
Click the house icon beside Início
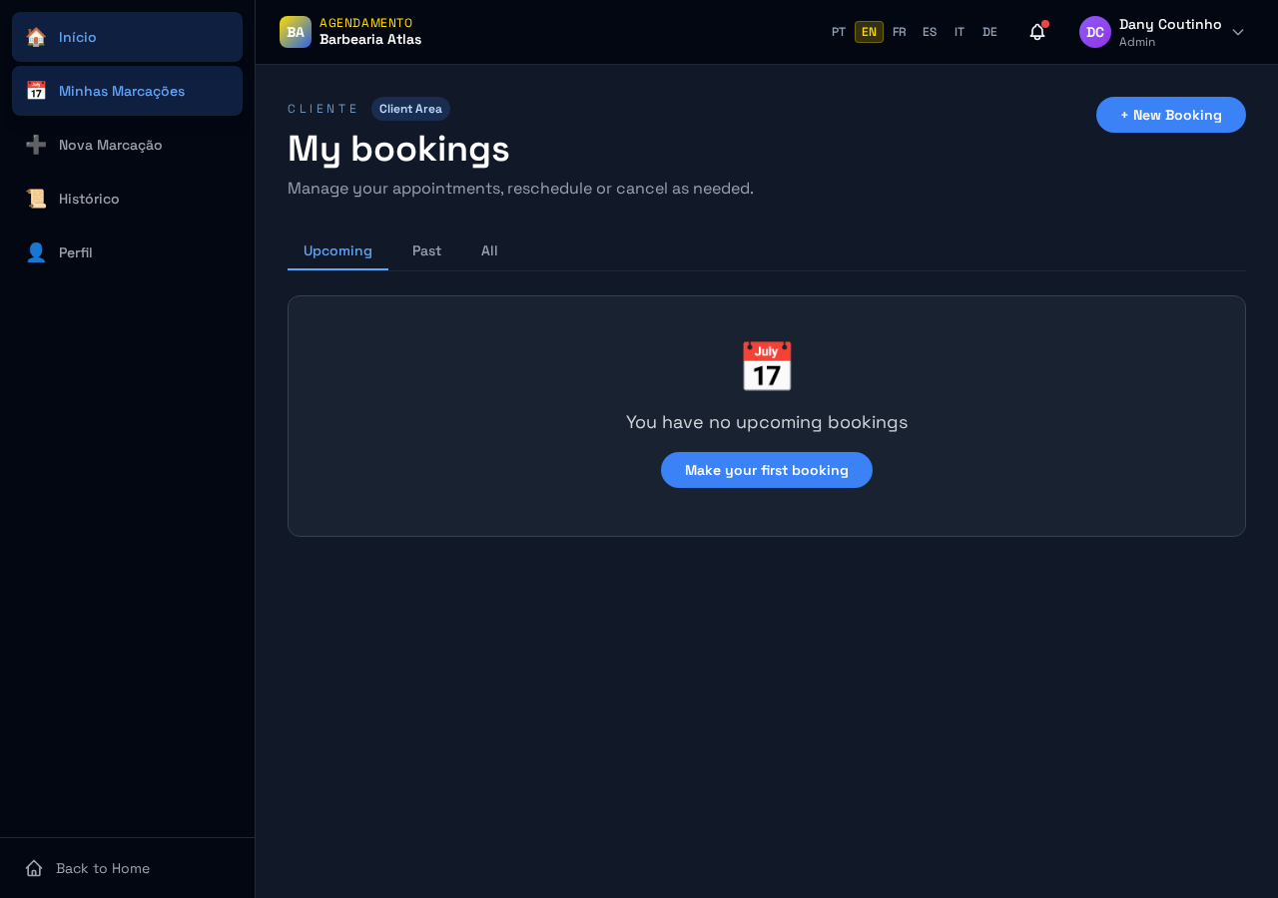click(36, 37)
